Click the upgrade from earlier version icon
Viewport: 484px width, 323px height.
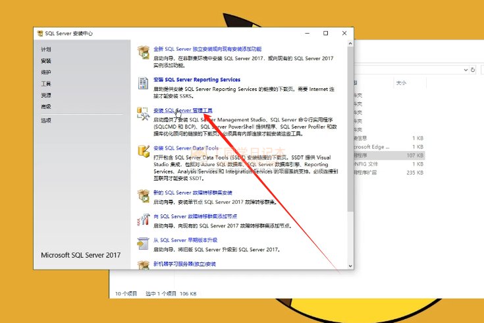[144, 243]
